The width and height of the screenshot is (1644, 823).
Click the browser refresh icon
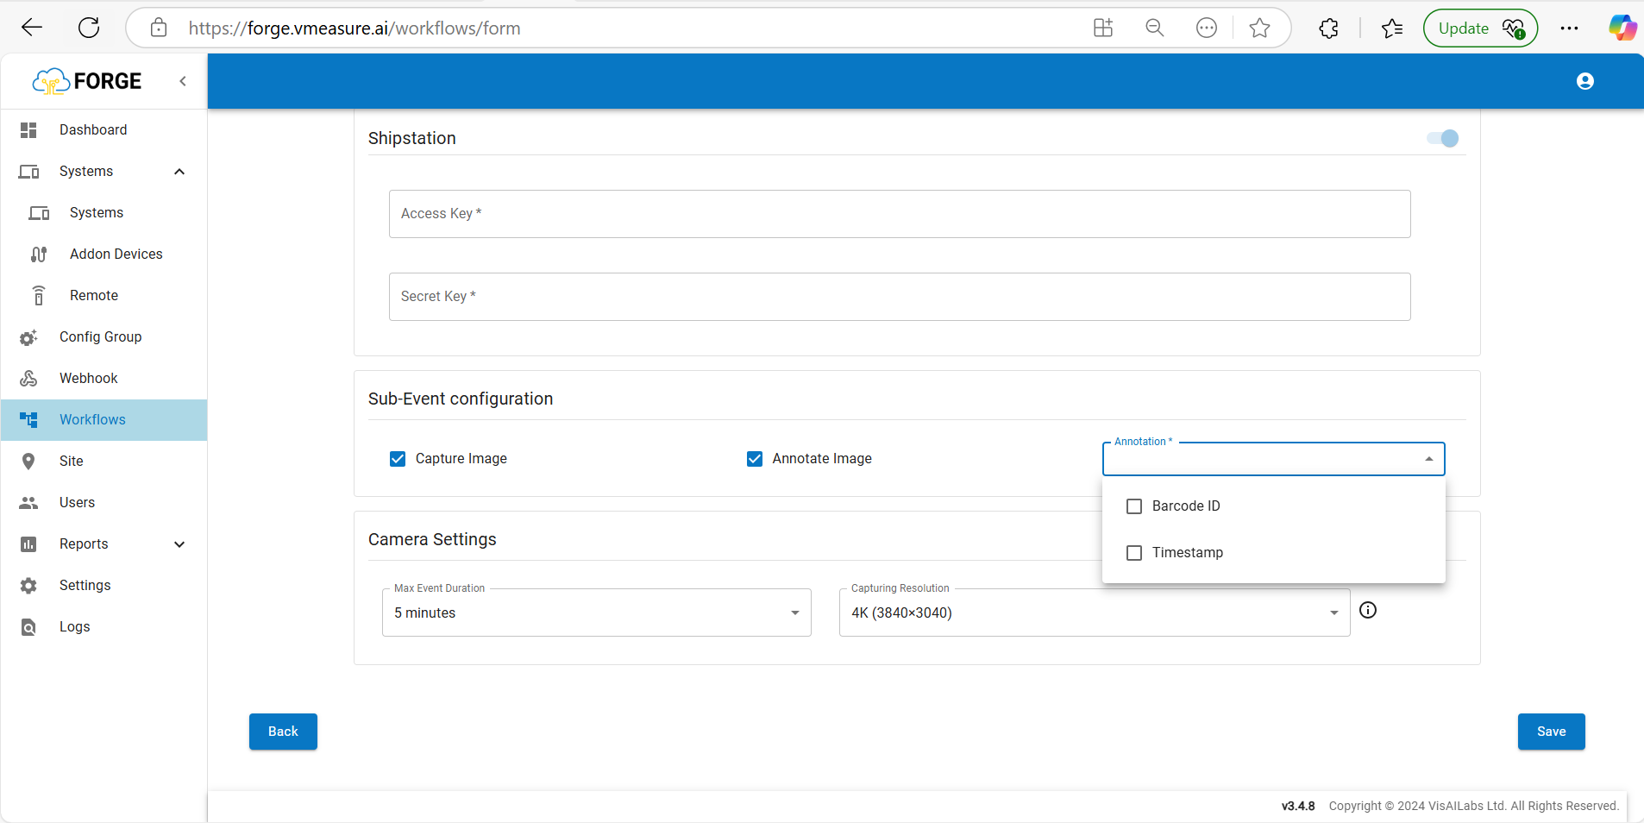(x=89, y=28)
